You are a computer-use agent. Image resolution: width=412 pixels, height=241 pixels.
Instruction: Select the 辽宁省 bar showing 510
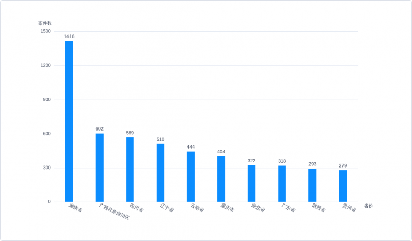click(160, 173)
